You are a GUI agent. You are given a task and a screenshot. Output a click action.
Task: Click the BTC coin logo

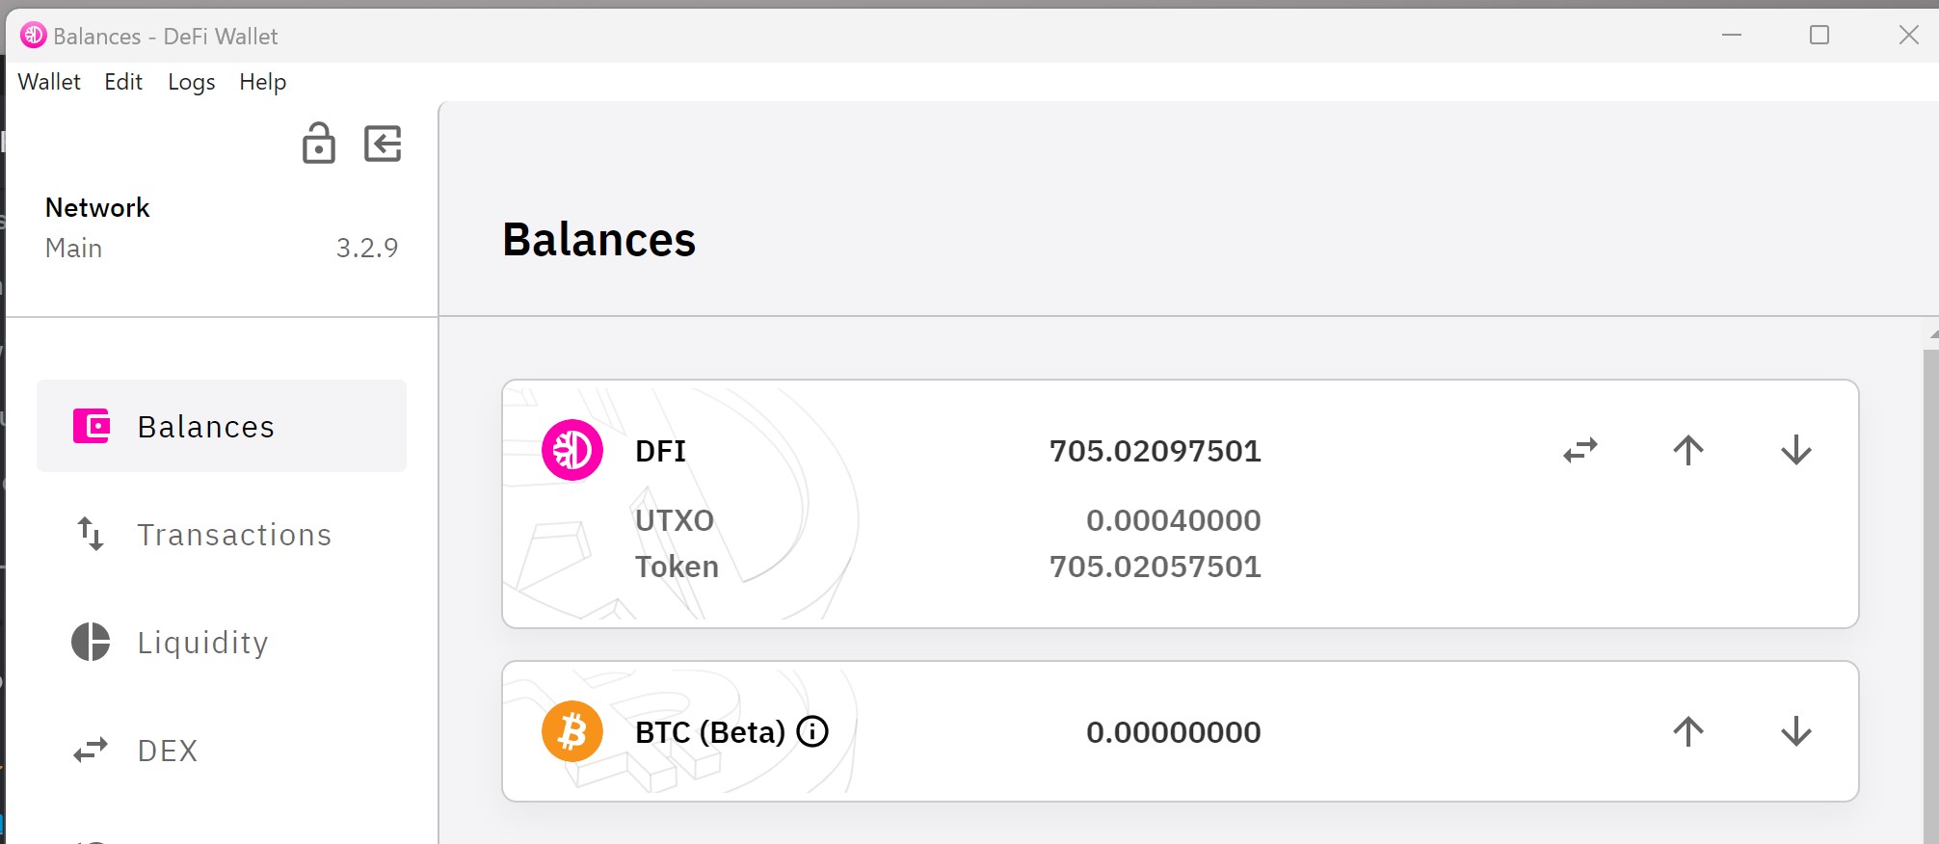(x=571, y=731)
